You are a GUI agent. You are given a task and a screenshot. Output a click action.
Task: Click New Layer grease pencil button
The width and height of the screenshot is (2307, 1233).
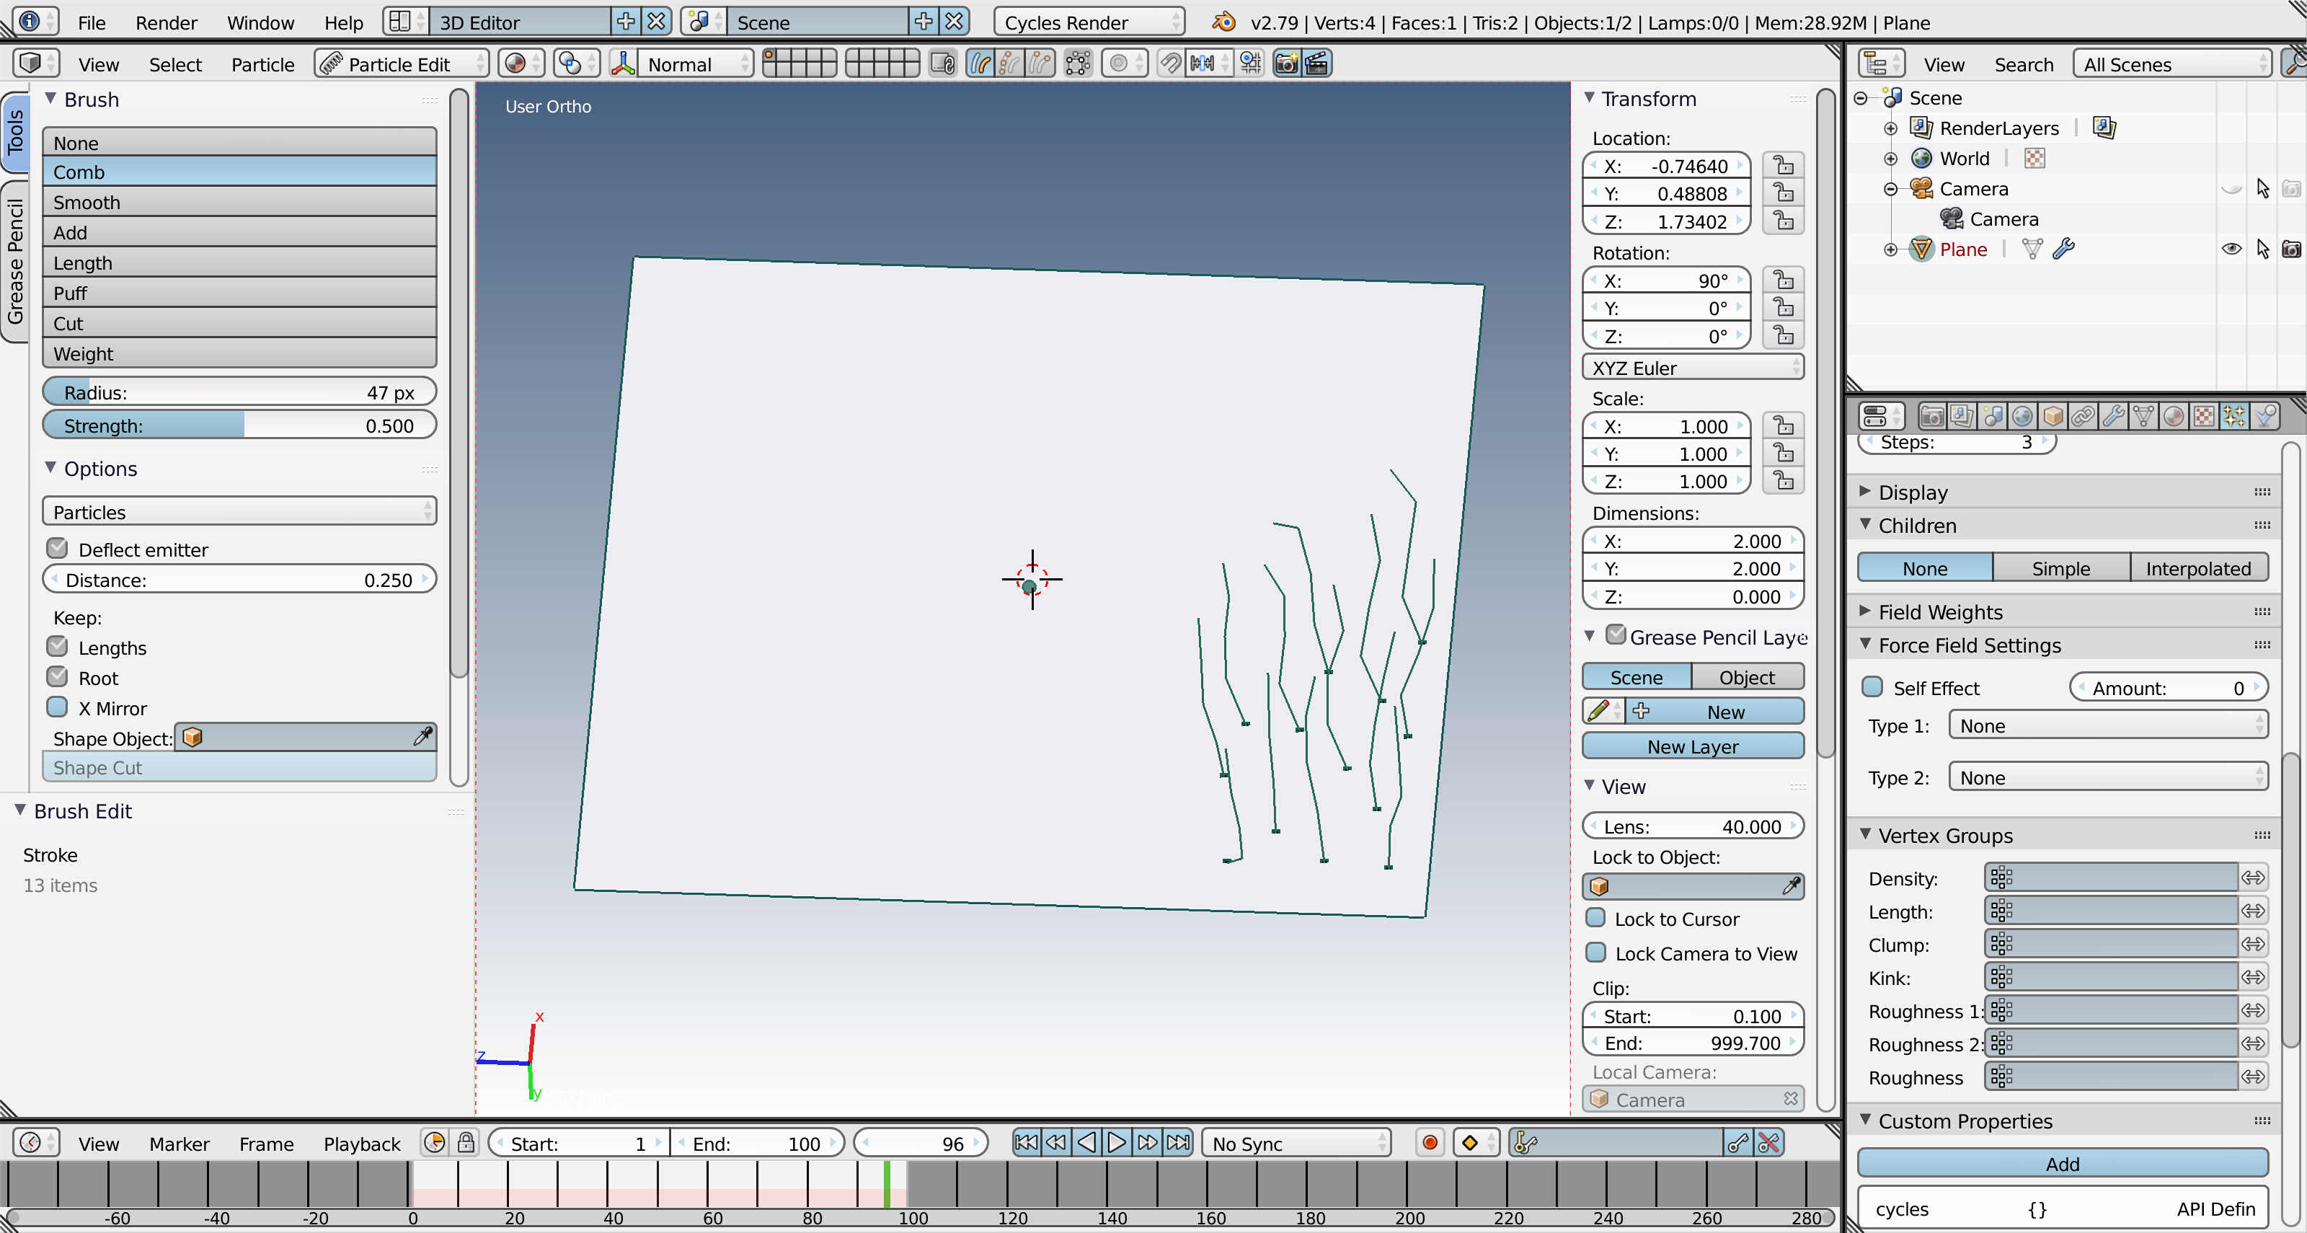click(x=1693, y=746)
